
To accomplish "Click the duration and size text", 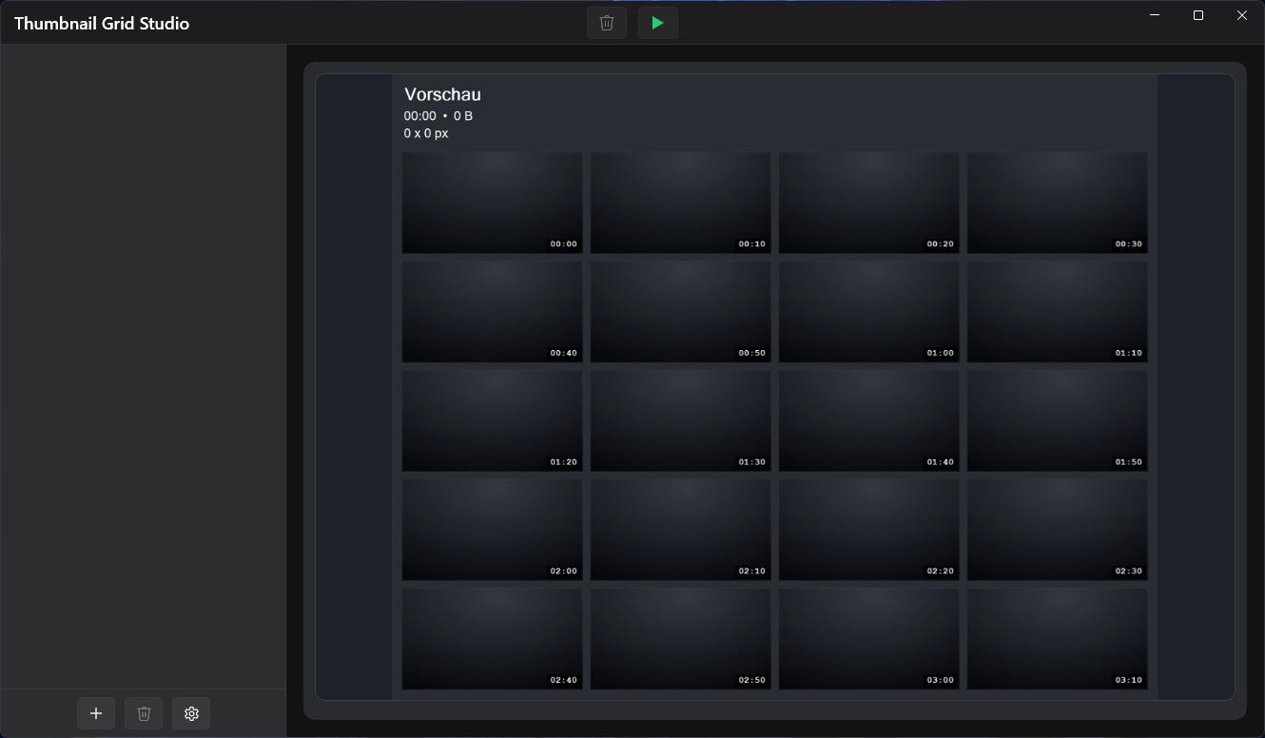I will [x=437, y=115].
